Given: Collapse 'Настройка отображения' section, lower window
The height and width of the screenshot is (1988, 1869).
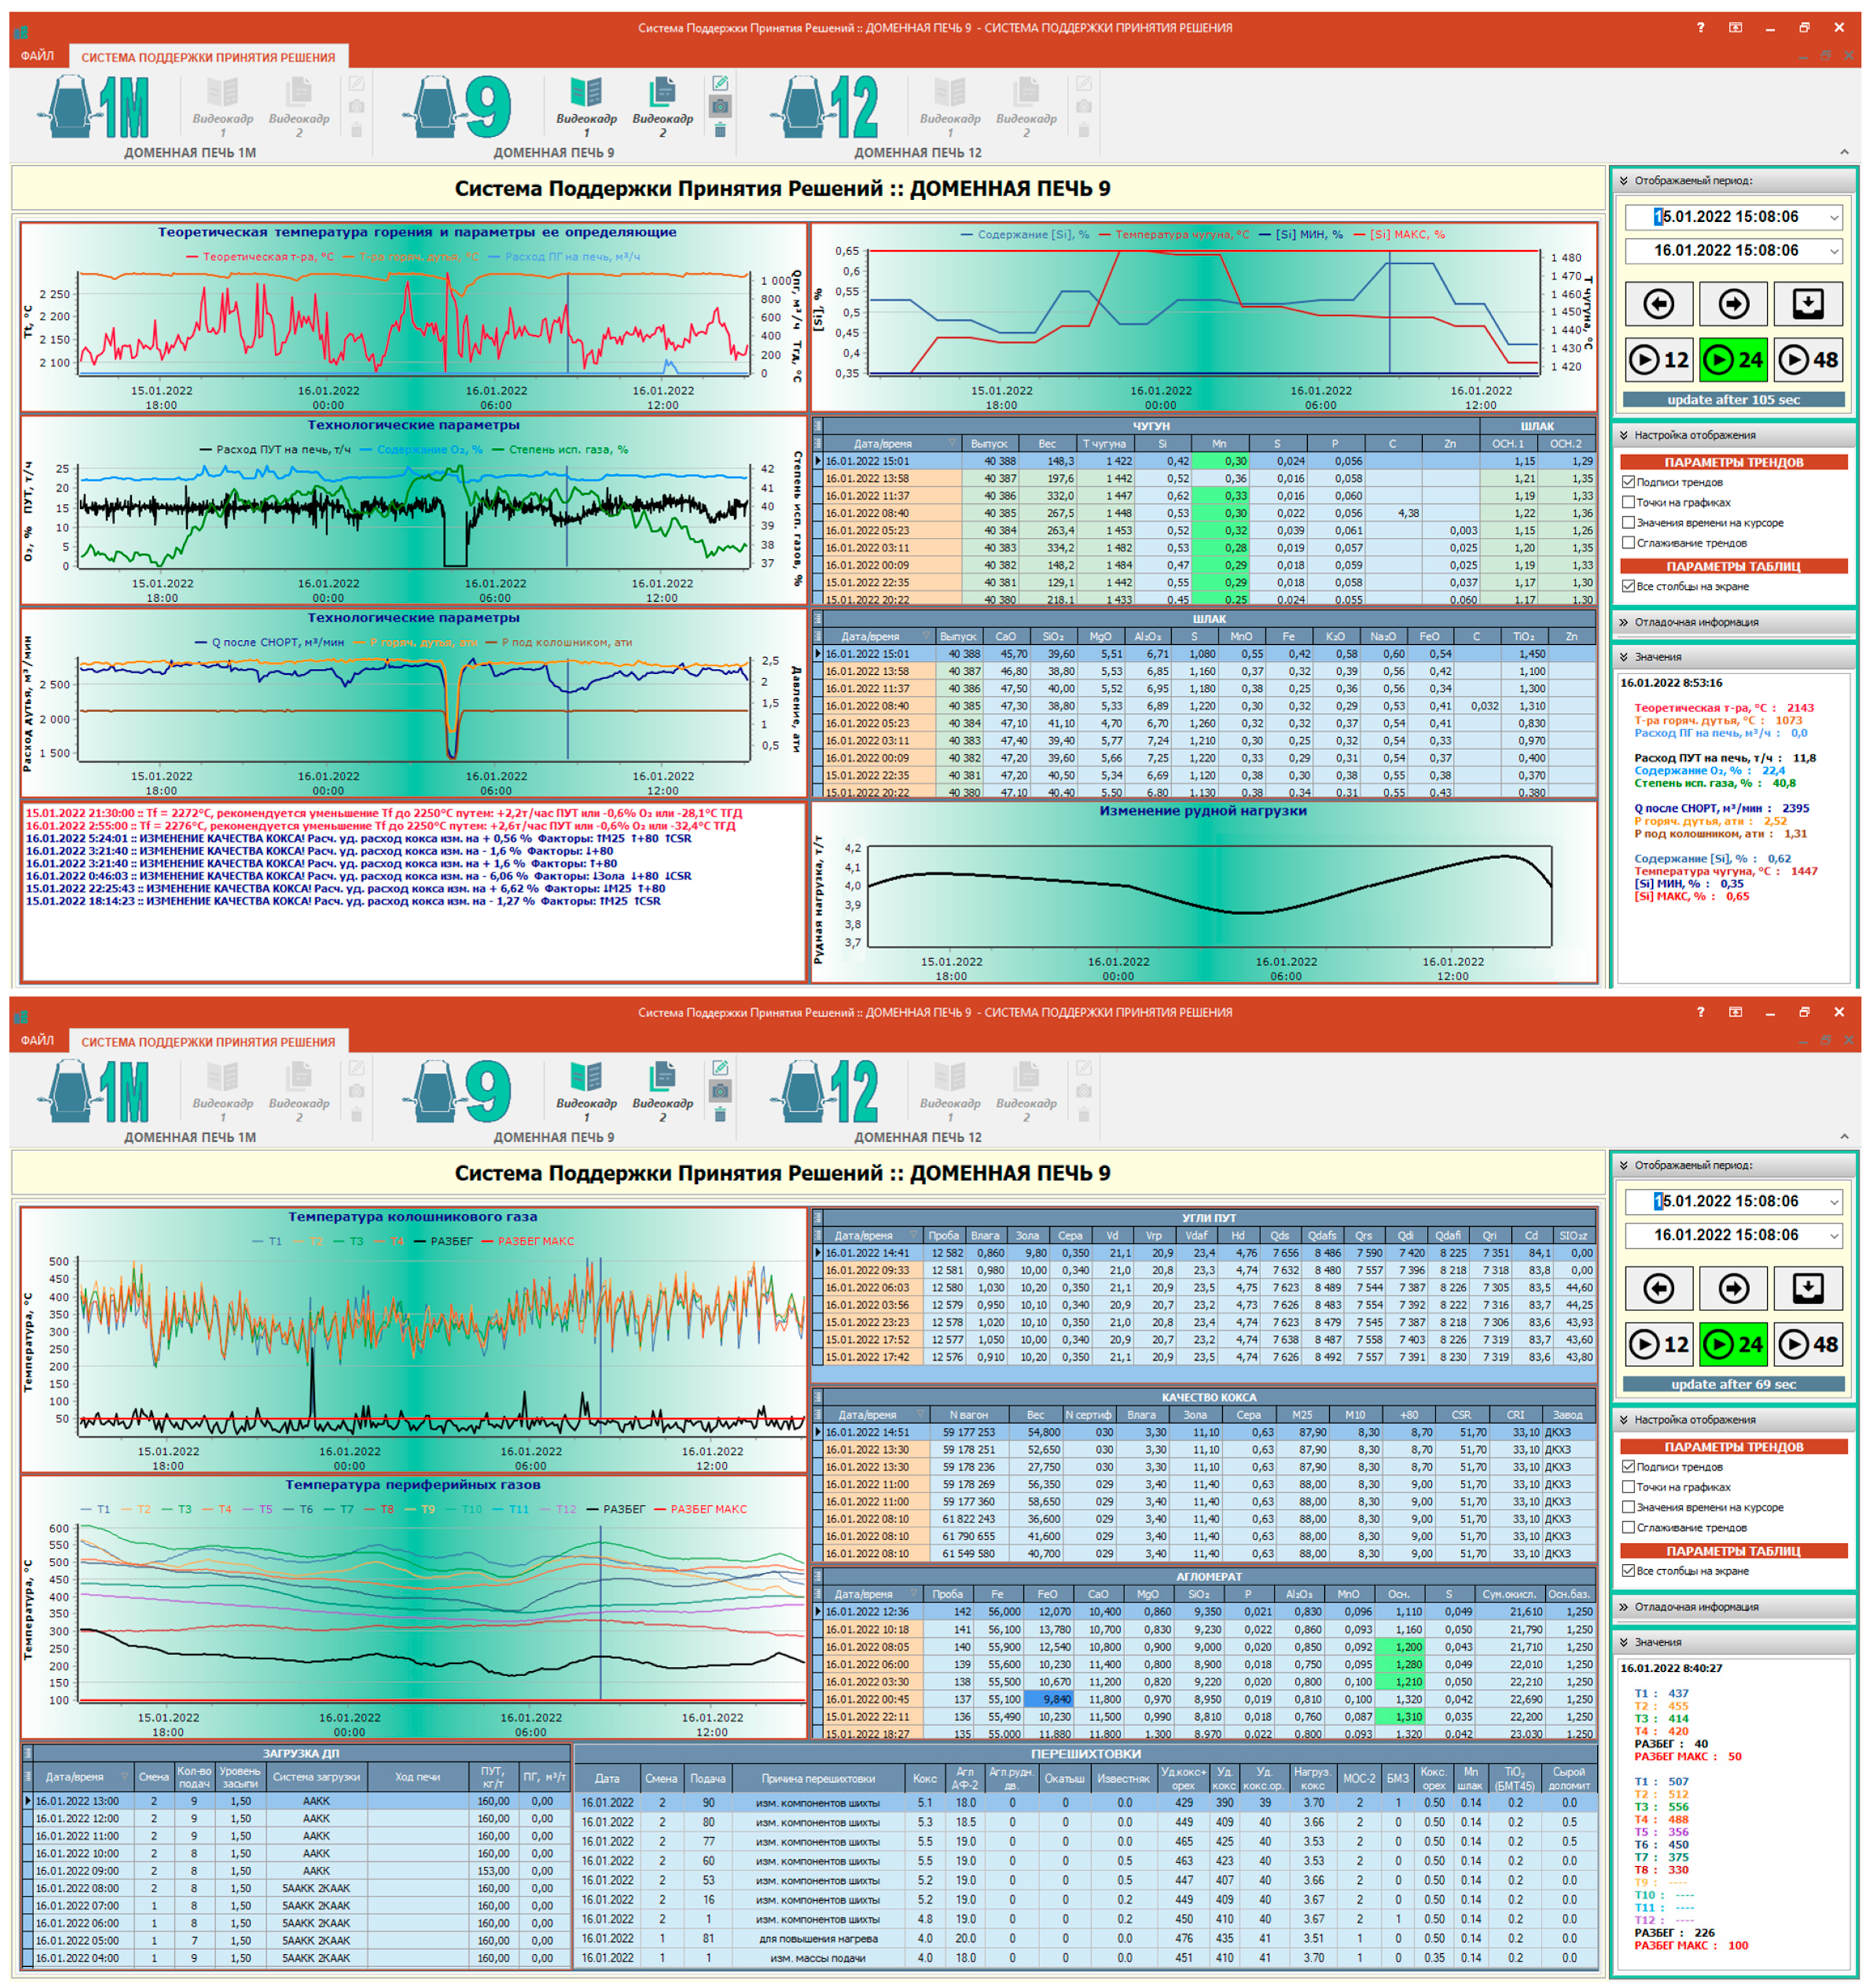Looking at the screenshot, I should (1624, 1419).
